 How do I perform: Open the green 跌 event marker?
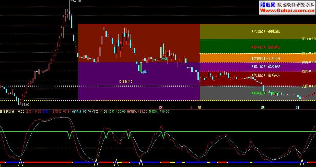click(x=263, y=108)
